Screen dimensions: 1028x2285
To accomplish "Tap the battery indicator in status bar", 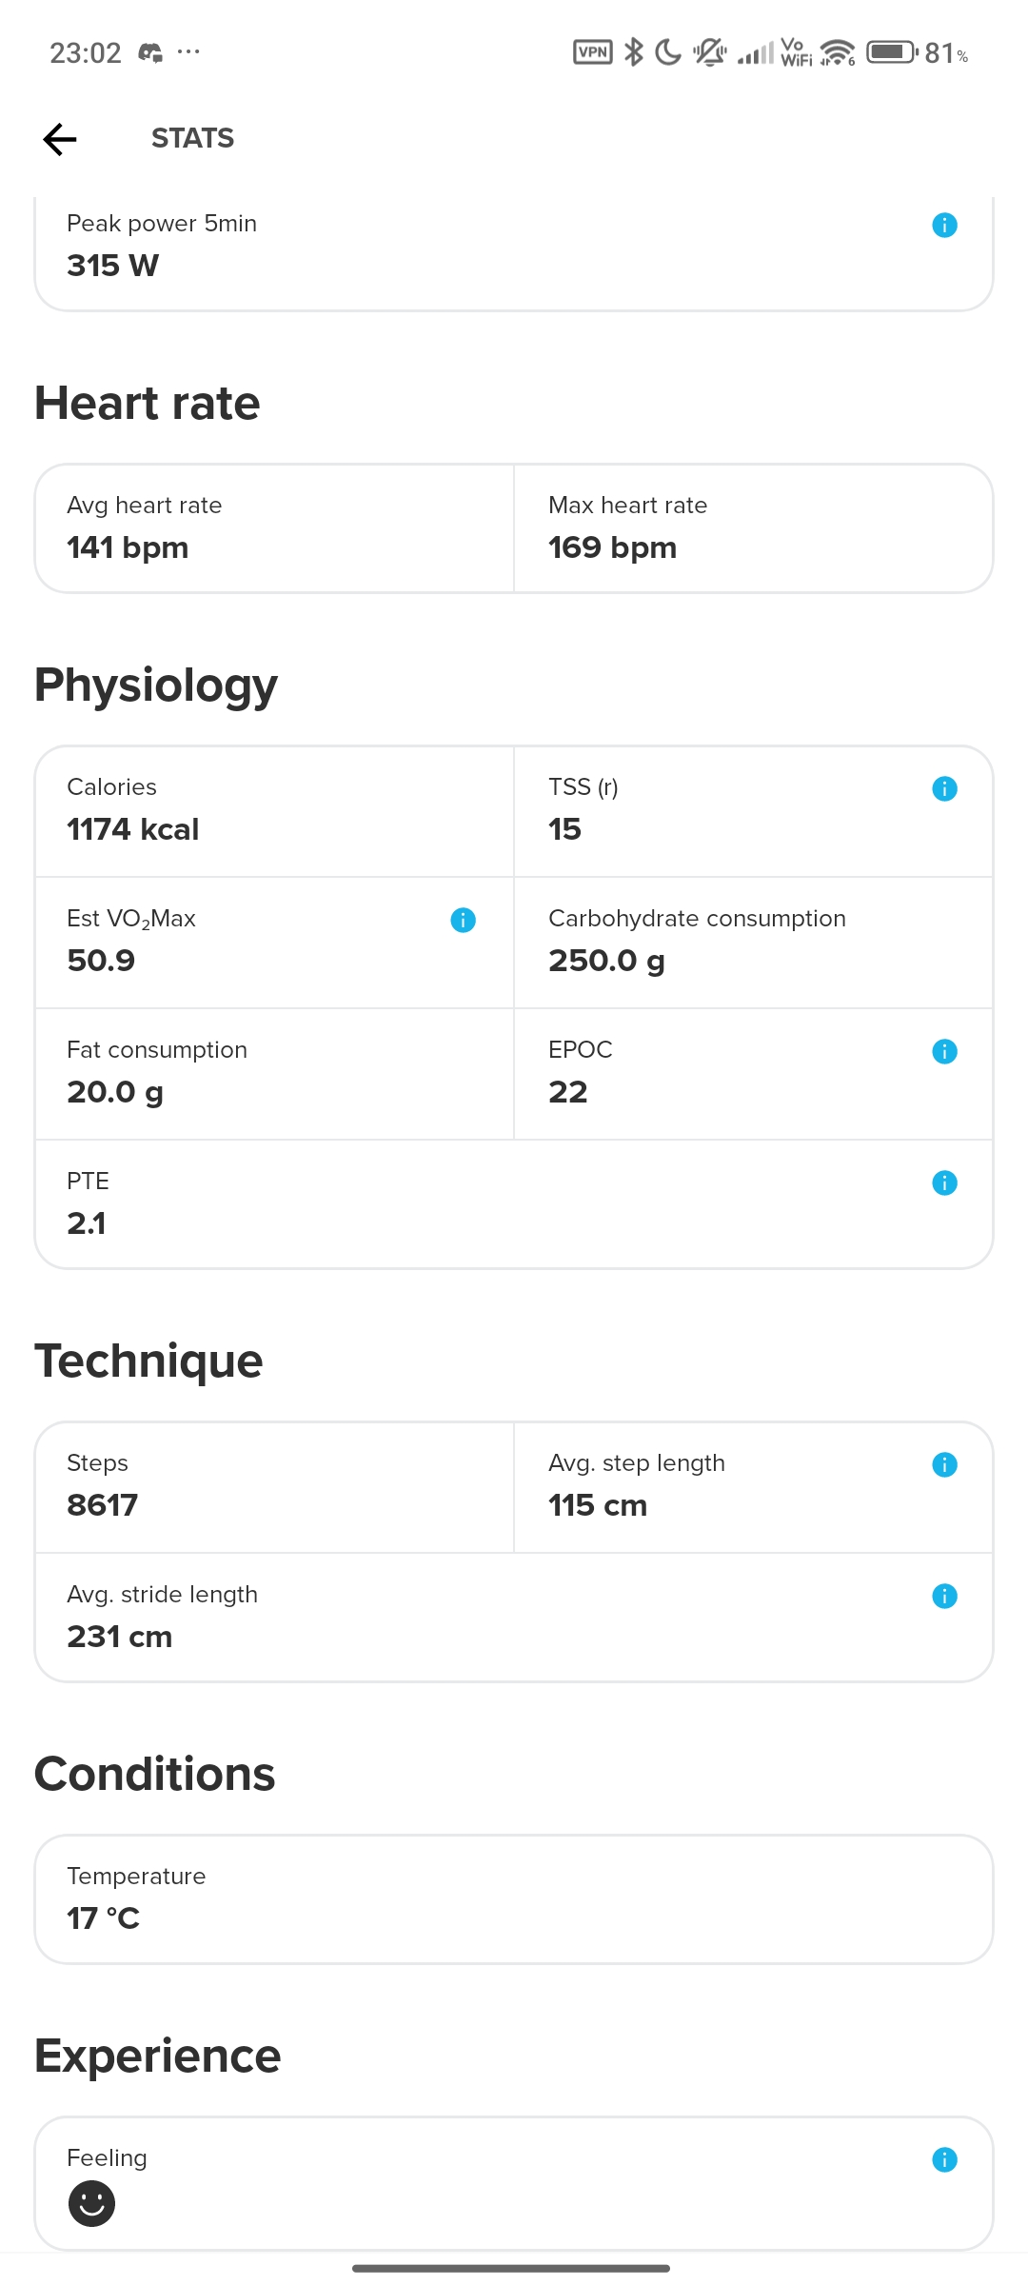I will click(x=892, y=51).
